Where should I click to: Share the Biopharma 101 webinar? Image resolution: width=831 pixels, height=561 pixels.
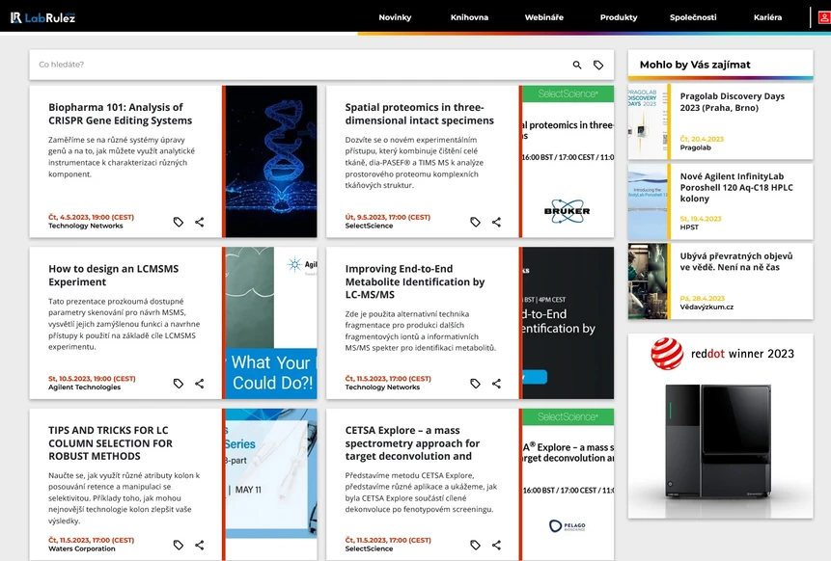tap(199, 223)
